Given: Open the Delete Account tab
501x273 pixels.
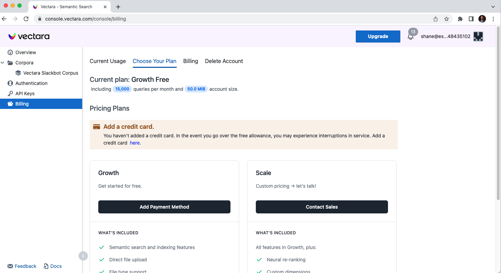Looking at the screenshot, I should click(224, 61).
